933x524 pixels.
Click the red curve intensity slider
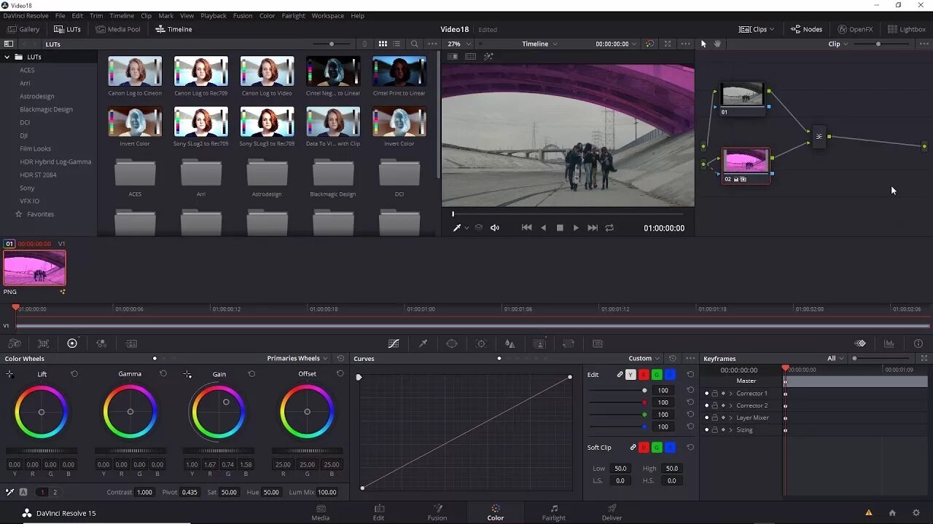(617, 402)
